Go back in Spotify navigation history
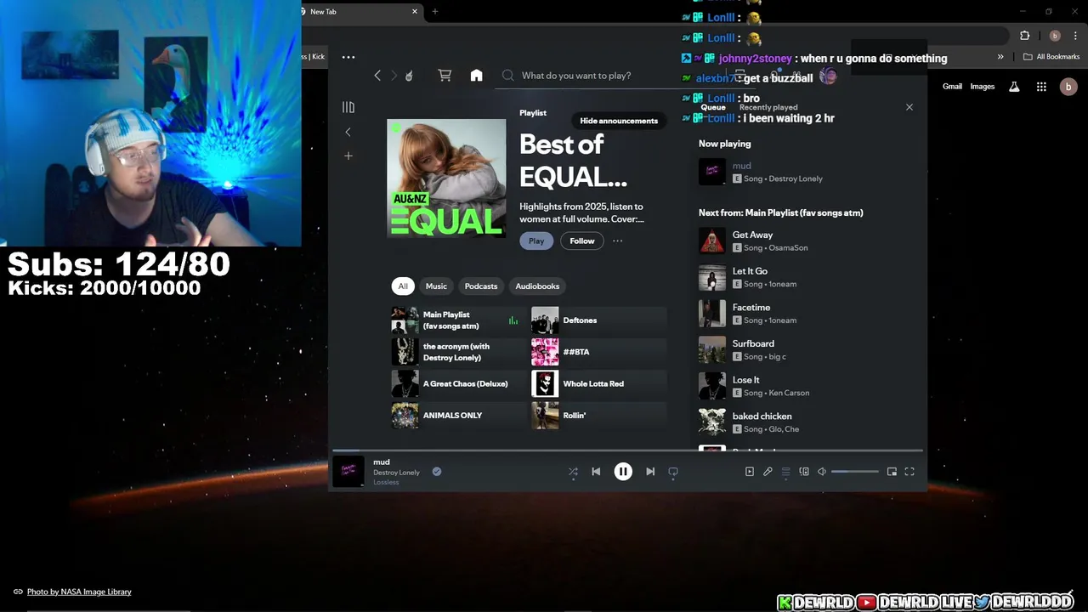The width and height of the screenshot is (1088, 612). coord(377,76)
